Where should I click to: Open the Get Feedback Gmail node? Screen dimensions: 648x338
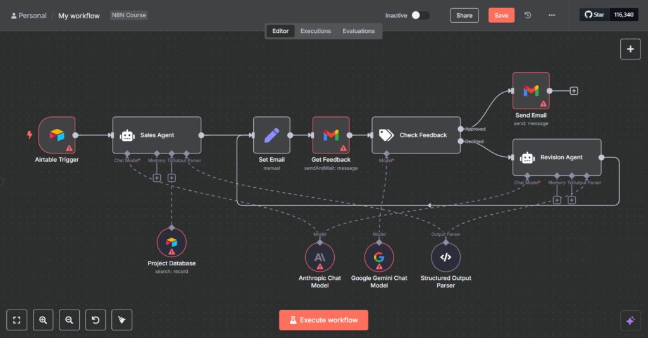coord(331,135)
